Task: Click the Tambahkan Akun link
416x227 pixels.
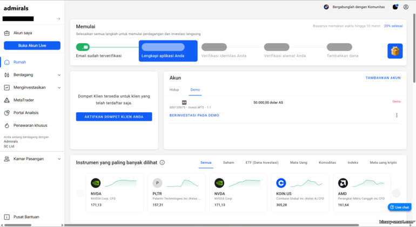Action: click(x=383, y=78)
